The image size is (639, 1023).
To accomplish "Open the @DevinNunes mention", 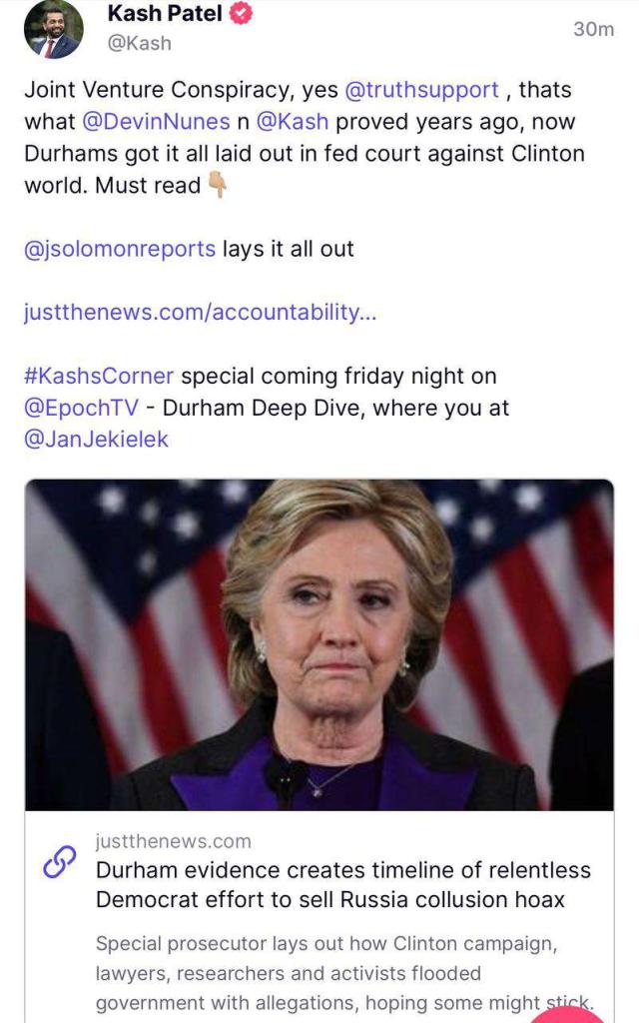I will (156, 121).
